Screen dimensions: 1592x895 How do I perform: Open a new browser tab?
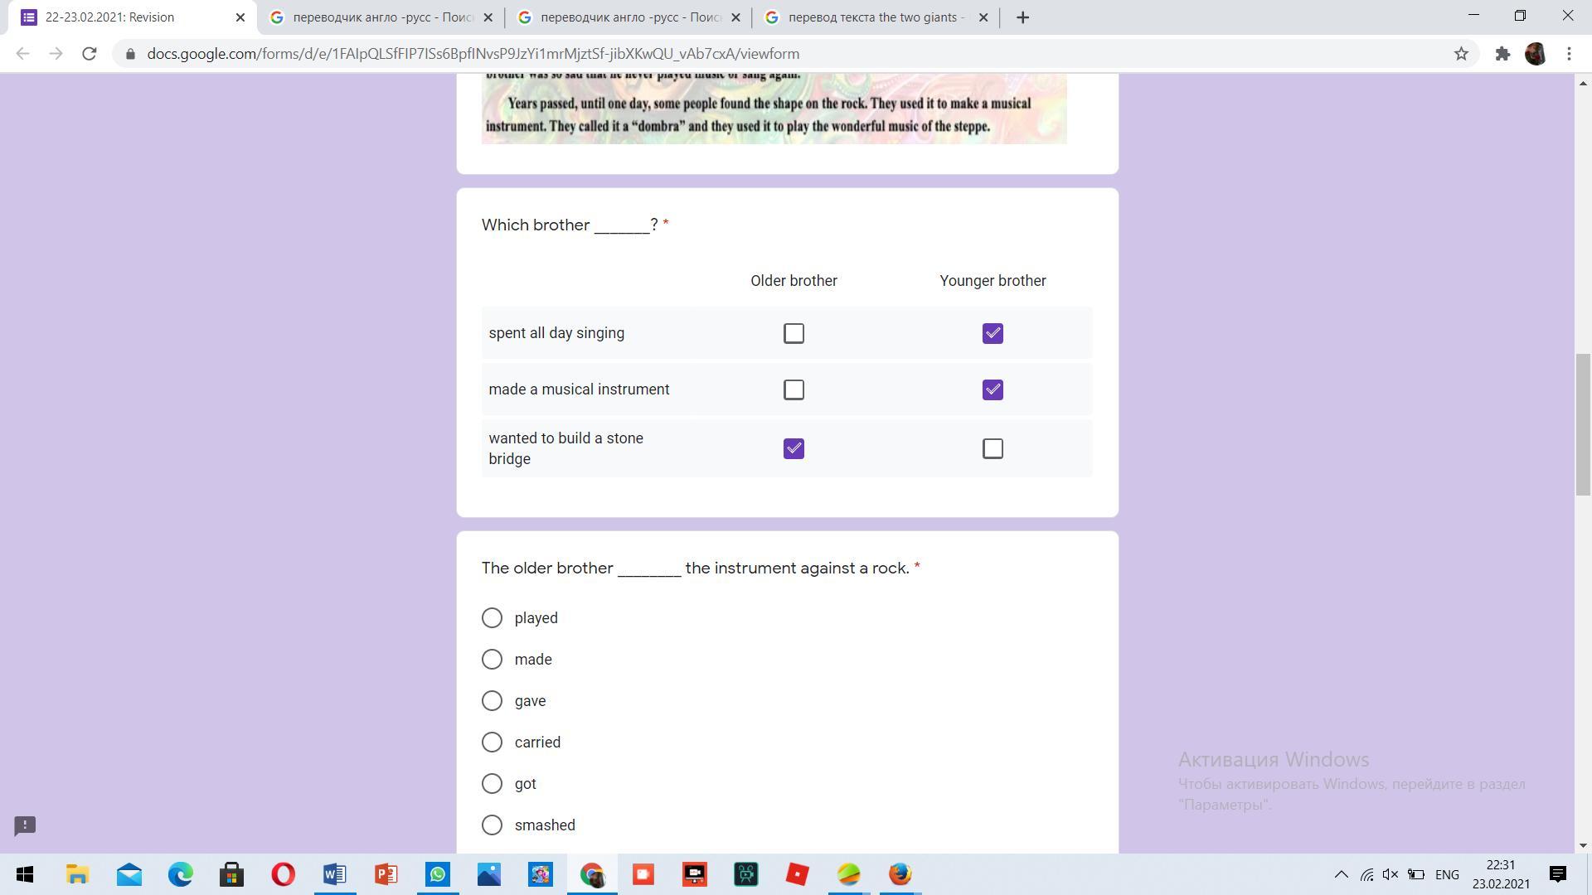[x=1022, y=17]
